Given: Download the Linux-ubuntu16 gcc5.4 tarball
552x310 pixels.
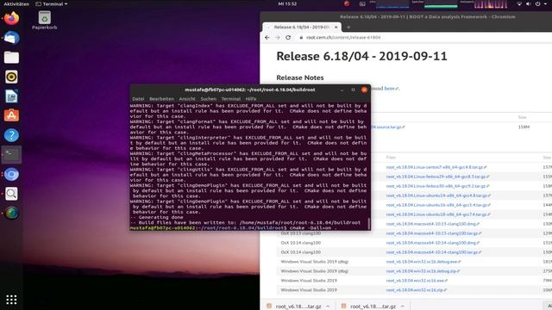Looking at the screenshot, I should pos(438,205).
